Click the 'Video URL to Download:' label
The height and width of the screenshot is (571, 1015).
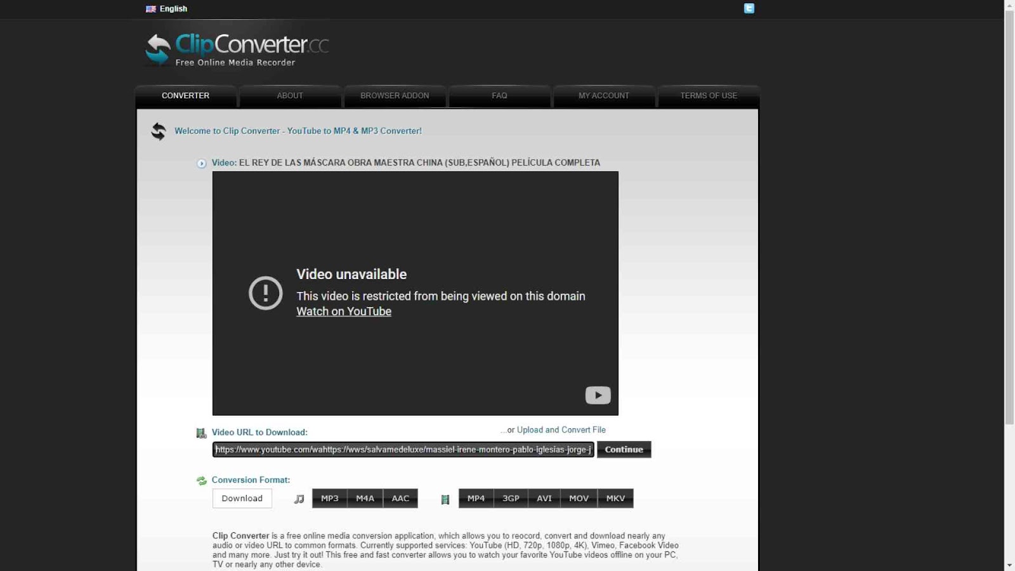[x=259, y=433]
